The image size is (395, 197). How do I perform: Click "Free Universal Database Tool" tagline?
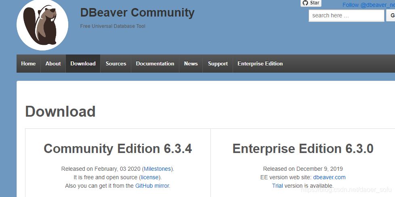pyautogui.click(x=113, y=26)
